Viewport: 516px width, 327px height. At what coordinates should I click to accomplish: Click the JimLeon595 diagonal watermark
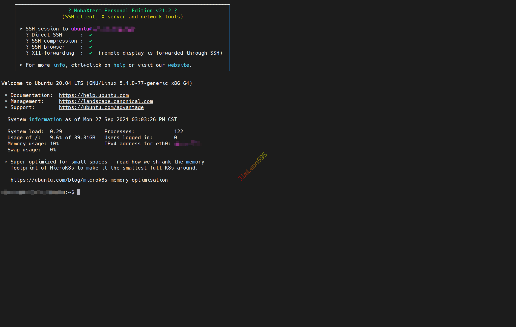[252, 167]
